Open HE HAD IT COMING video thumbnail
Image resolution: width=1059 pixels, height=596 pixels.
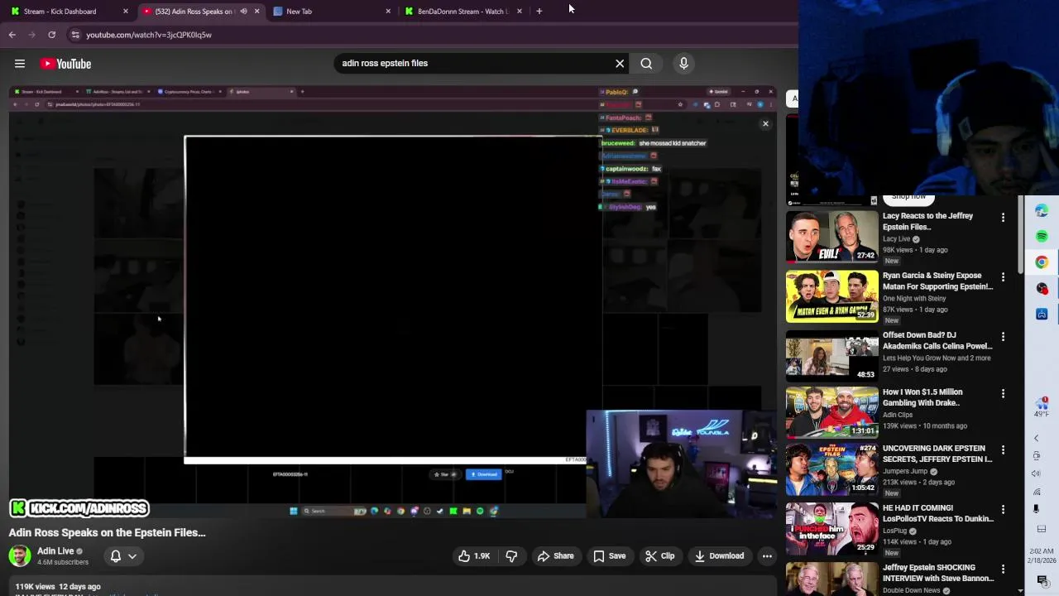click(832, 529)
